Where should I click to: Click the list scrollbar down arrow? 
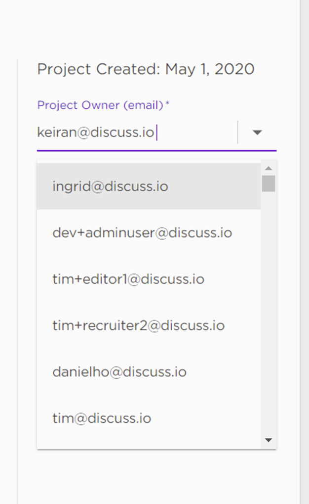pos(269,440)
